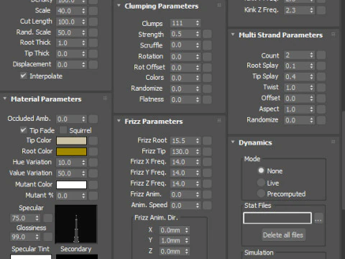Click the Occluded Amb. map button

pos(93,119)
